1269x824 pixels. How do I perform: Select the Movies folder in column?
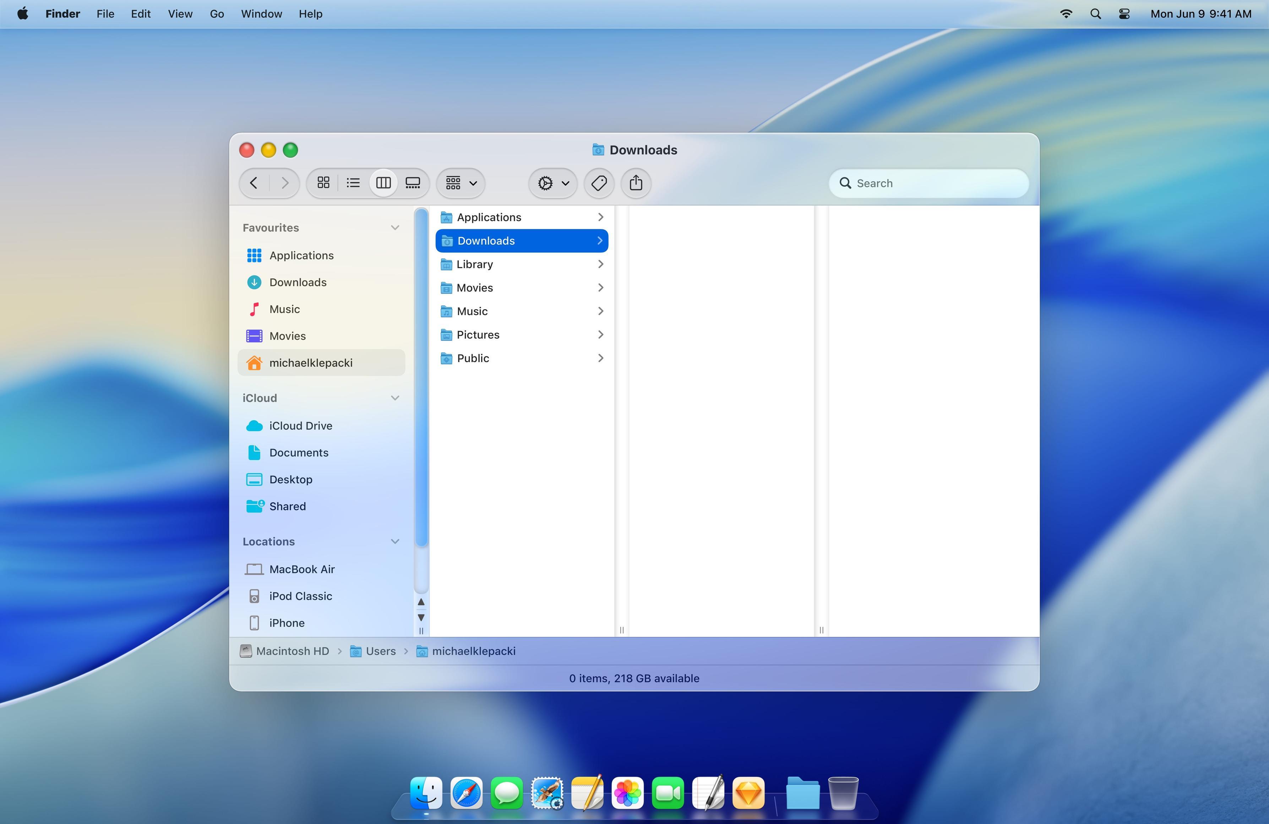tap(522, 287)
